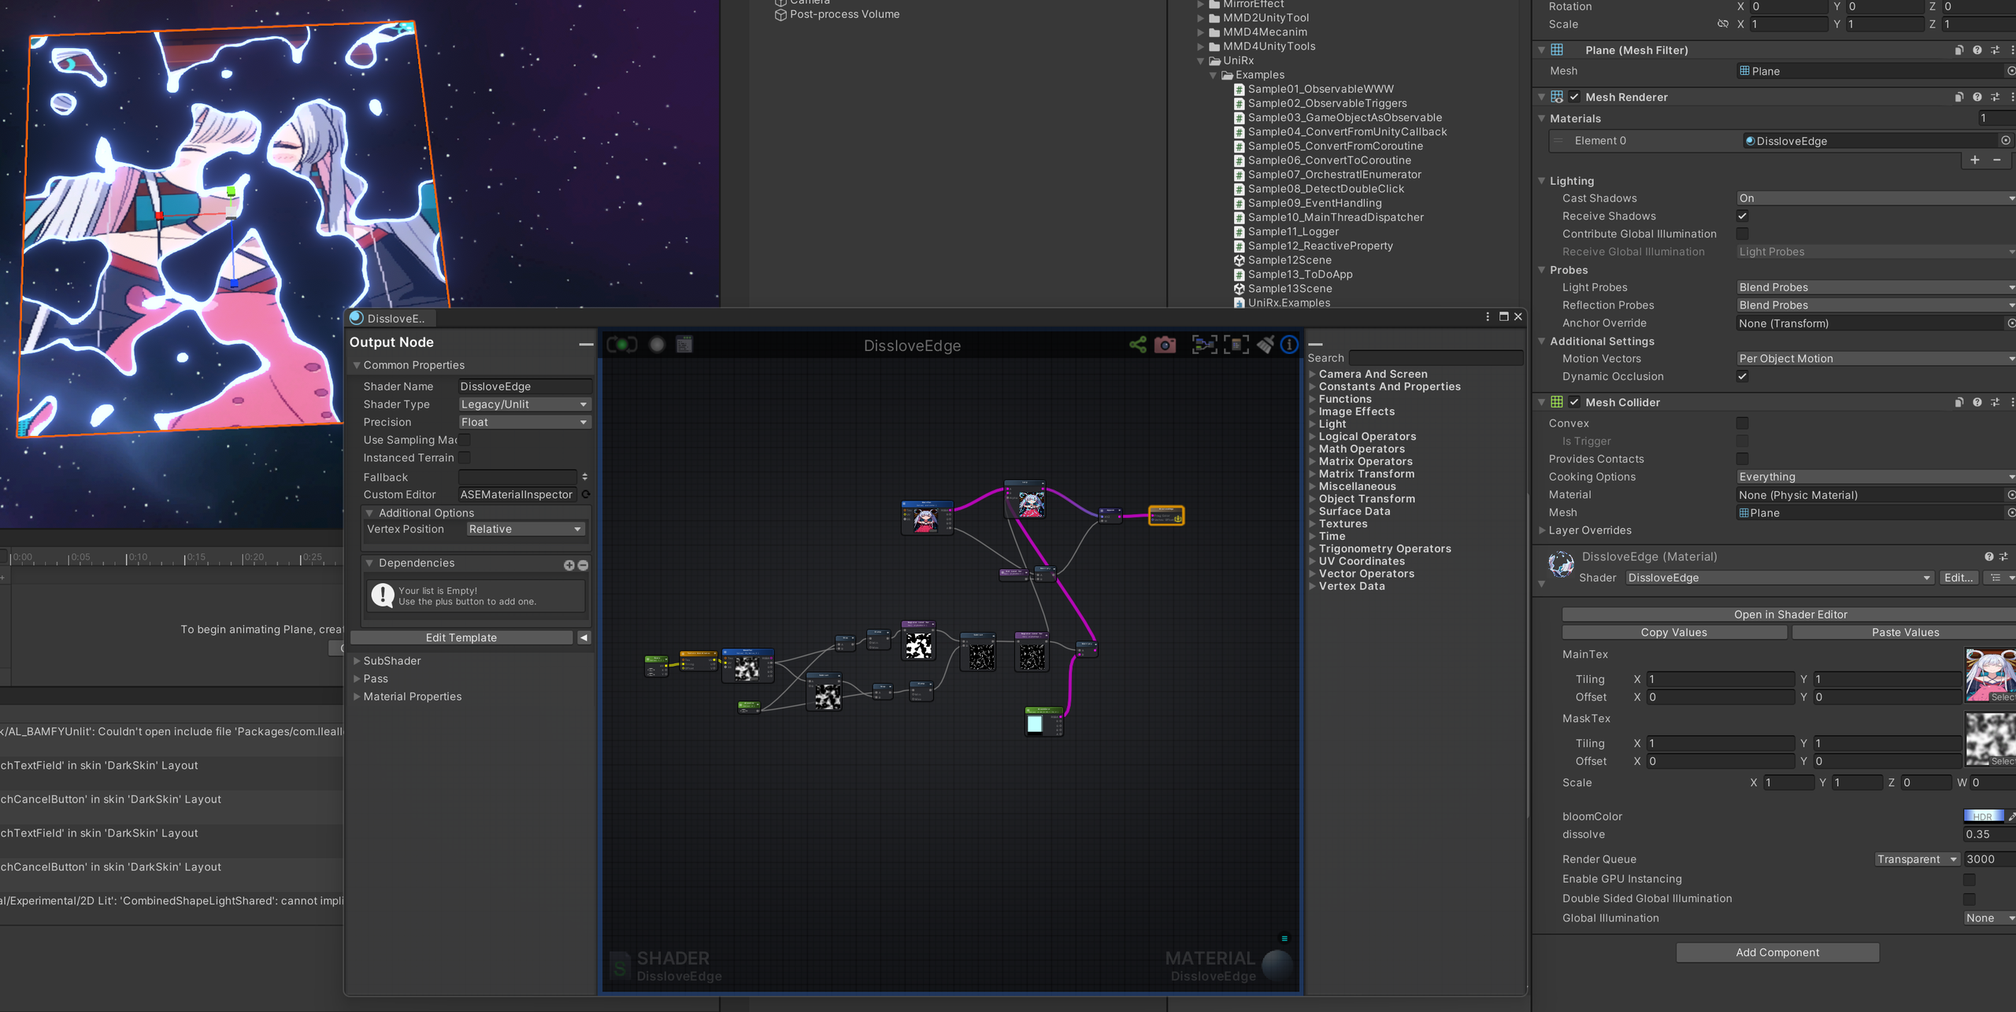Click the Add Component button
2016x1012 pixels.
(x=1777, y=952)
